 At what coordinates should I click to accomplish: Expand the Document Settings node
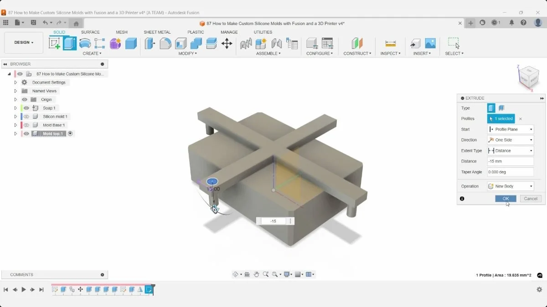pyautogui.click(x=15, y=82)
